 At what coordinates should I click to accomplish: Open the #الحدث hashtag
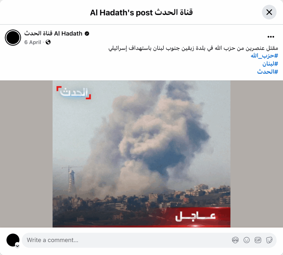click(268, 72)
